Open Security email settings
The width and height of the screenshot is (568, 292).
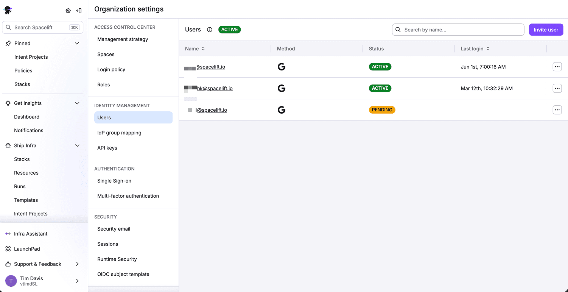point(114,229)
